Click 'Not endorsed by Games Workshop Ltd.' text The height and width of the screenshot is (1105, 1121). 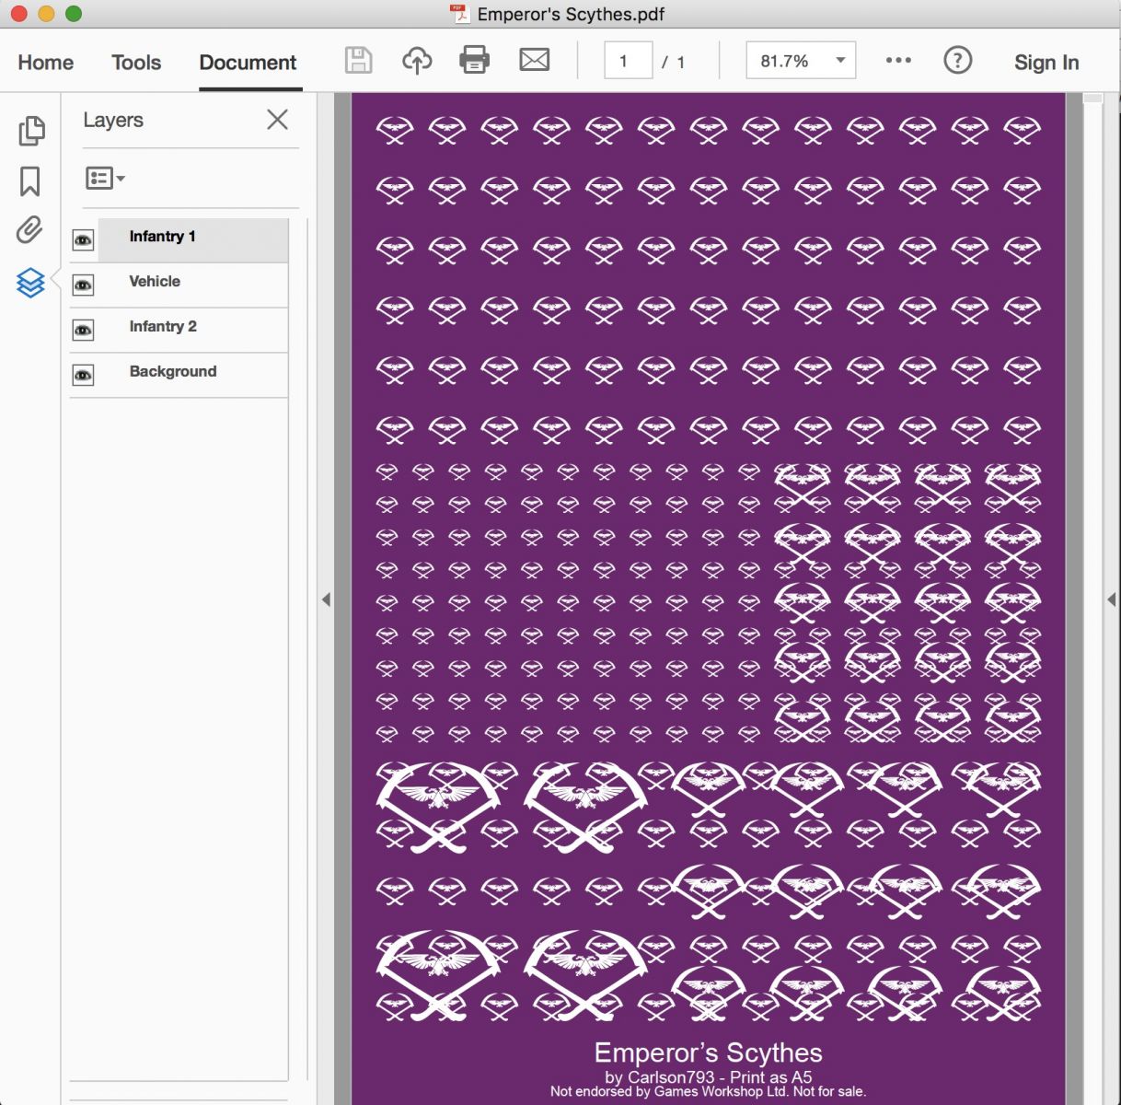[x=669, y=1091]
